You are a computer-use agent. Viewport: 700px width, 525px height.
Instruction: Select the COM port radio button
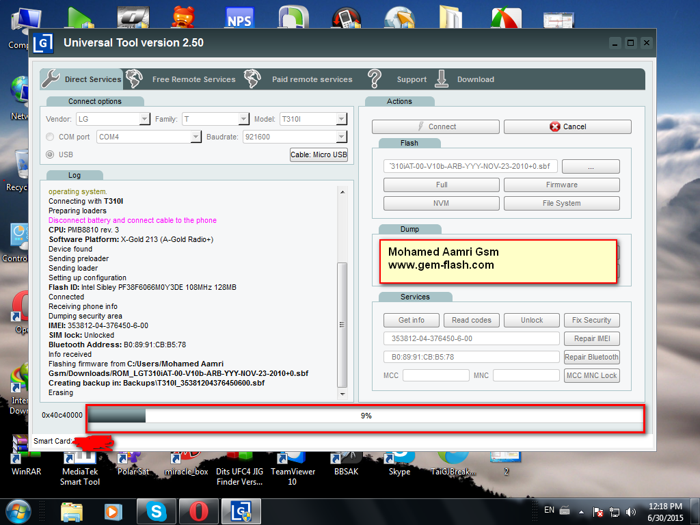click(50, 137)
